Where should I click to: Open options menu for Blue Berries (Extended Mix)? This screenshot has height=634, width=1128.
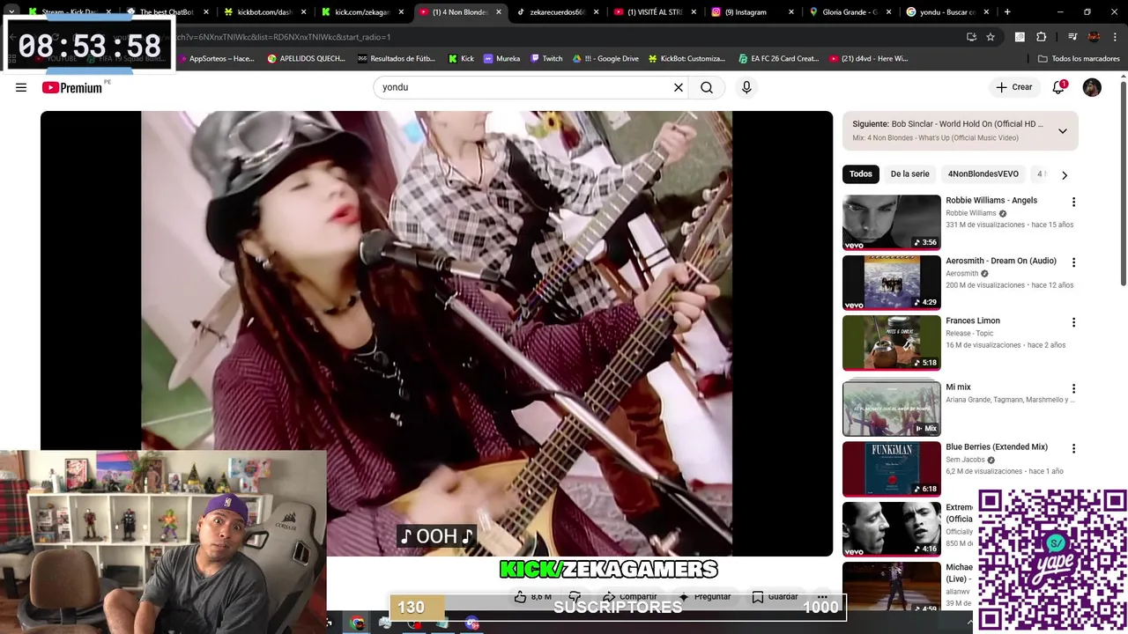[1073, 448]
